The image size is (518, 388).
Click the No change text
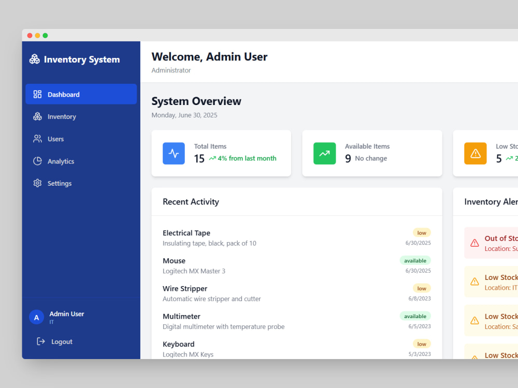371,158
